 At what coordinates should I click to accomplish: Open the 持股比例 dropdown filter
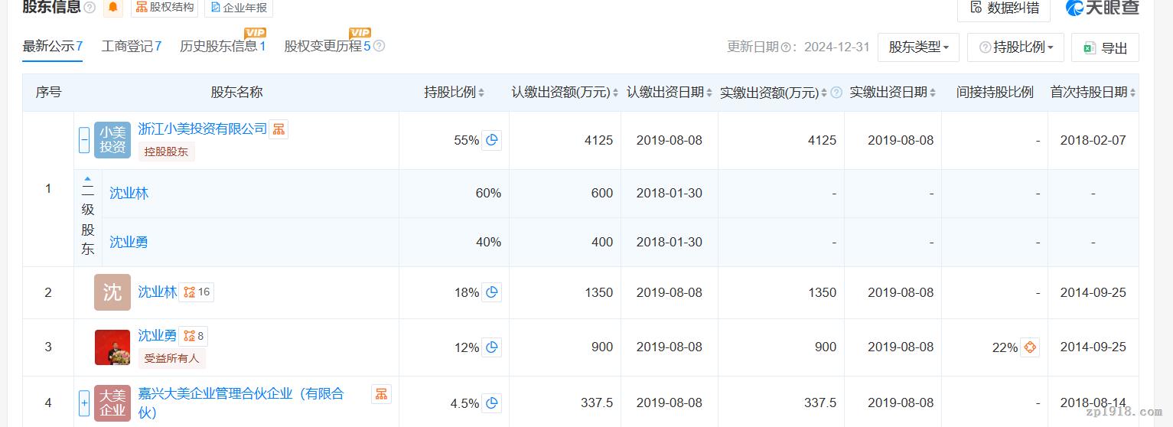click(x=1015, y=47)
